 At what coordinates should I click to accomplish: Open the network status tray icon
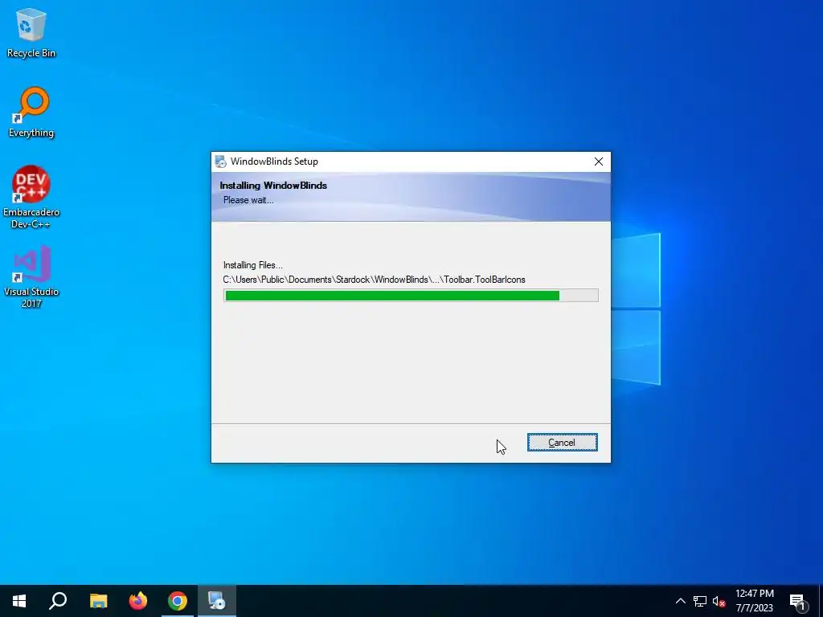pos(700,601)
